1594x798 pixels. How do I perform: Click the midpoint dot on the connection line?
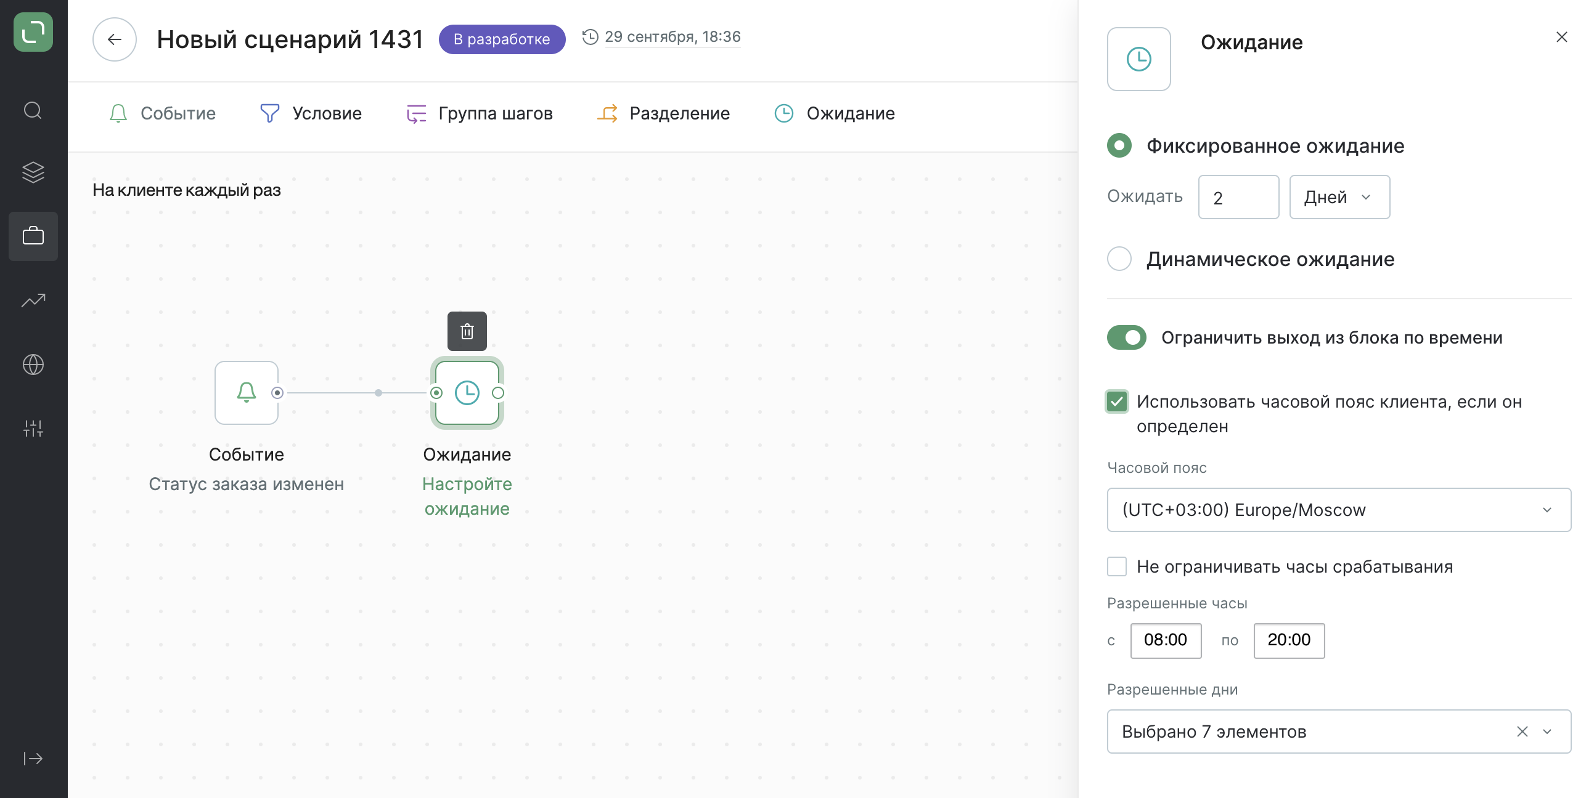tap(378, 392)
